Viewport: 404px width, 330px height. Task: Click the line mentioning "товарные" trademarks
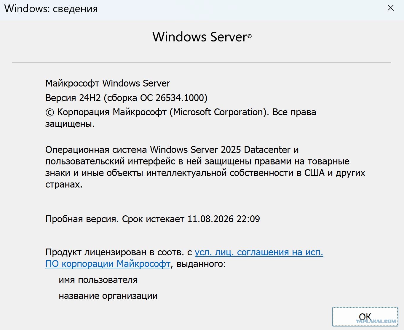coord(197,161)
